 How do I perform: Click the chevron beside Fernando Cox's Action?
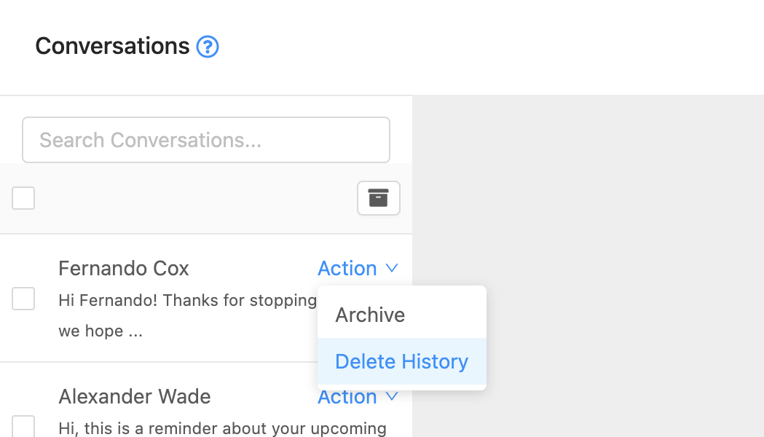pos(393,268)
